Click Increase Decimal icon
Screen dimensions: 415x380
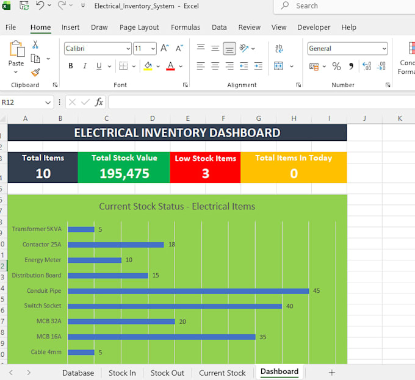click(367, 66)
